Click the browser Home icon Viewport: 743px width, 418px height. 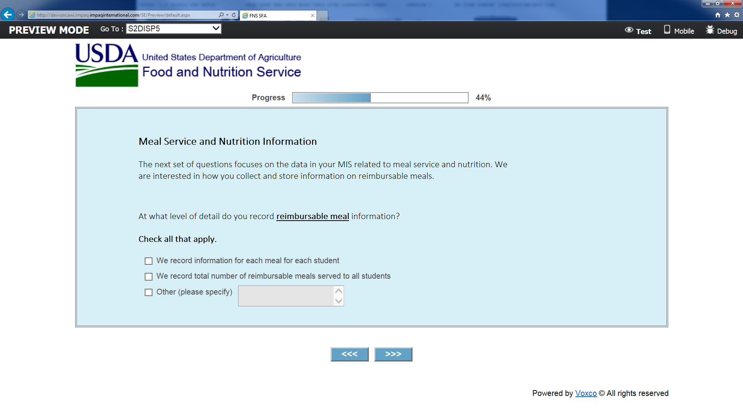click(x=718, y=15)
